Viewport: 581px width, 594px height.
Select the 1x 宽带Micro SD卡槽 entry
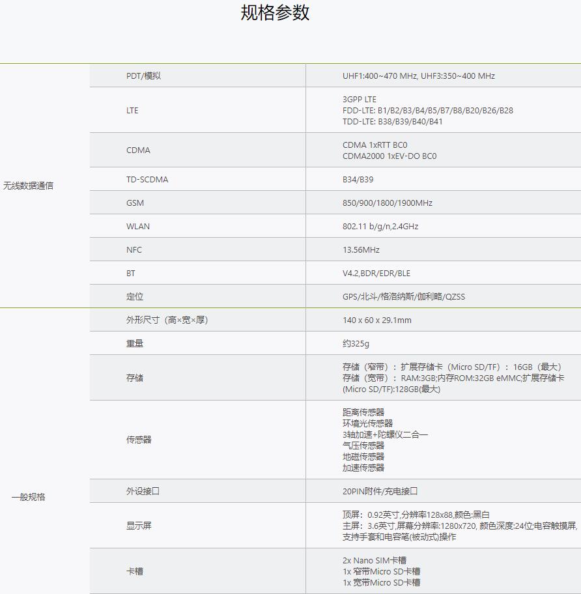pos(382,582)
